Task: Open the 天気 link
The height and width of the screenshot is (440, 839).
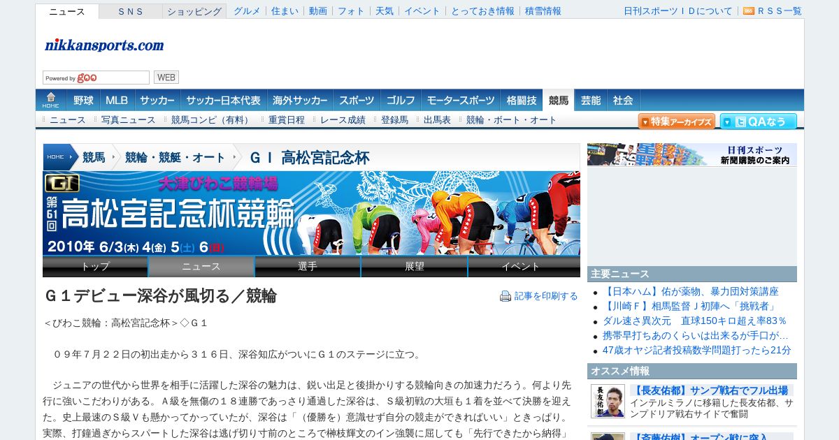Action: tap(385, 11)
